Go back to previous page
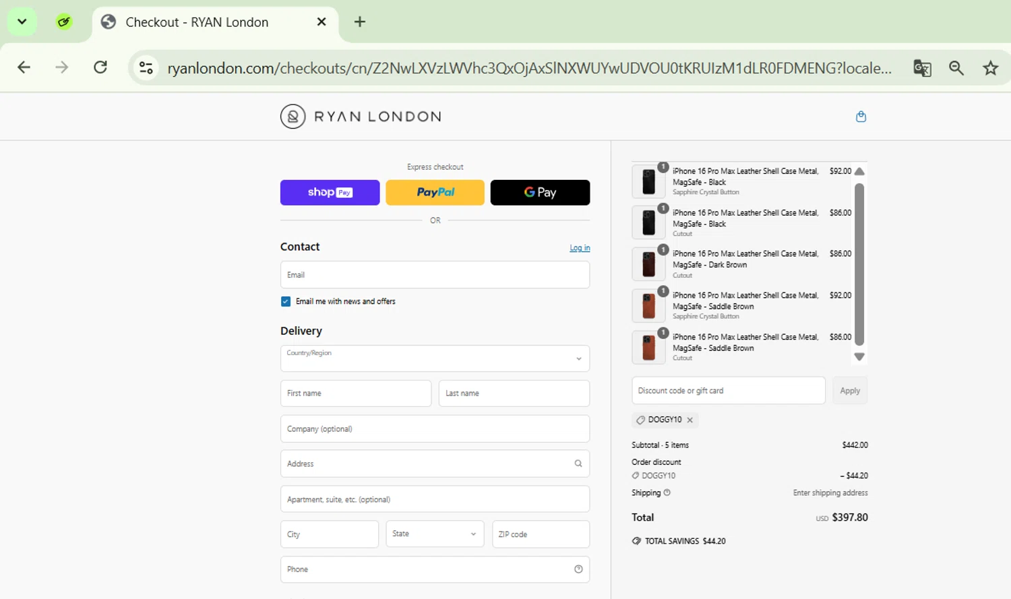The width and height of the screenshot is (1011, 599). tap(24, 67)
